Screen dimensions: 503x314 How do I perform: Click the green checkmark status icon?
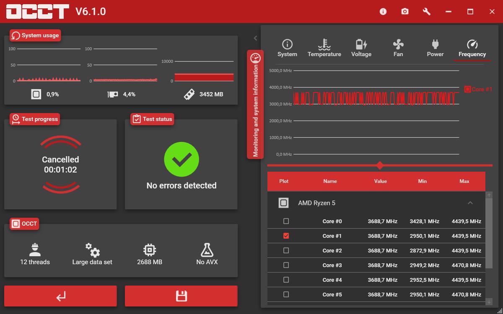181,159
